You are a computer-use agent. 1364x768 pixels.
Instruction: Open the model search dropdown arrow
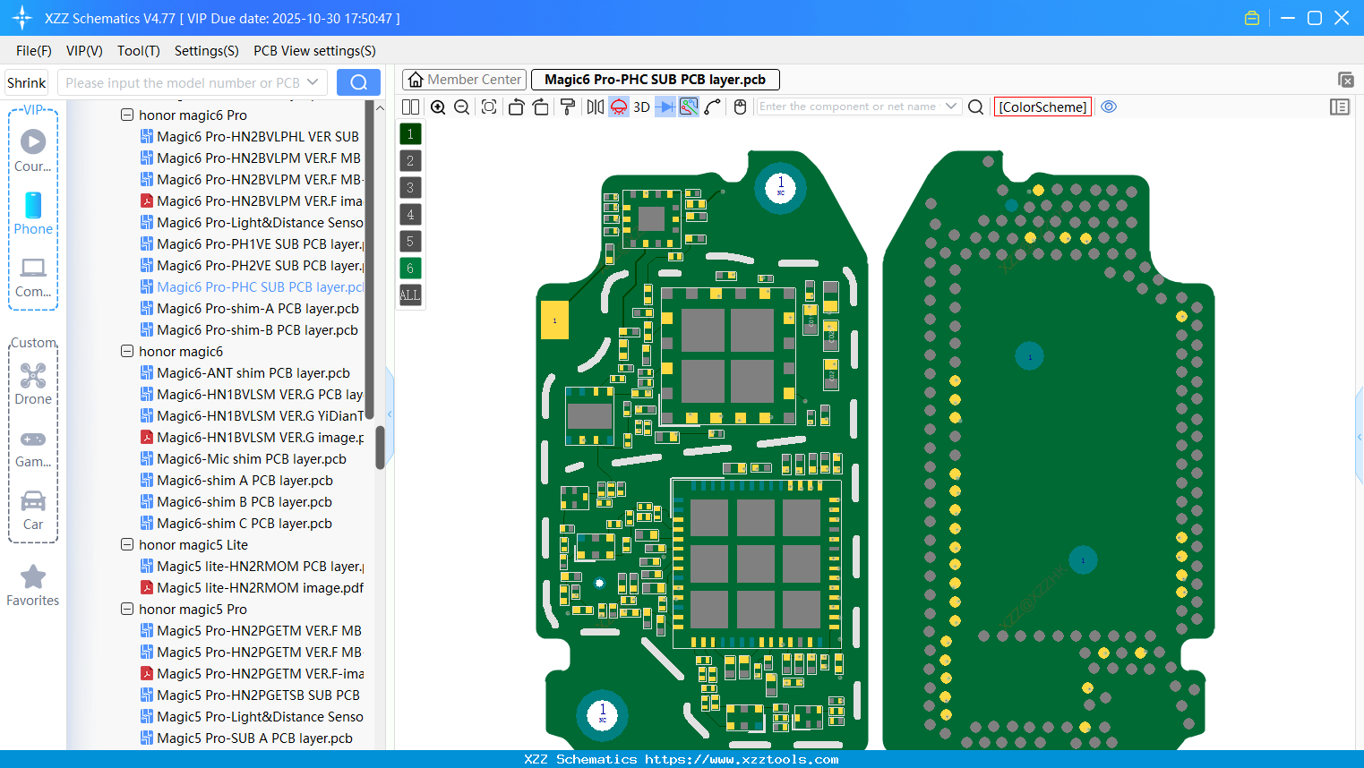[x=313, y=82]
